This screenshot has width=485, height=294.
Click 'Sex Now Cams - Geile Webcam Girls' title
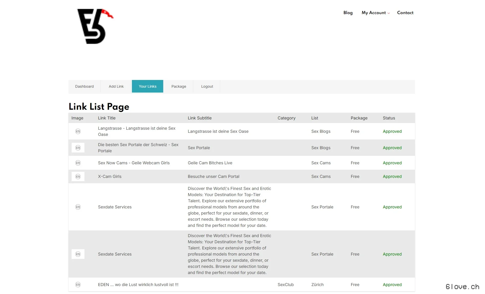(134, 163)
